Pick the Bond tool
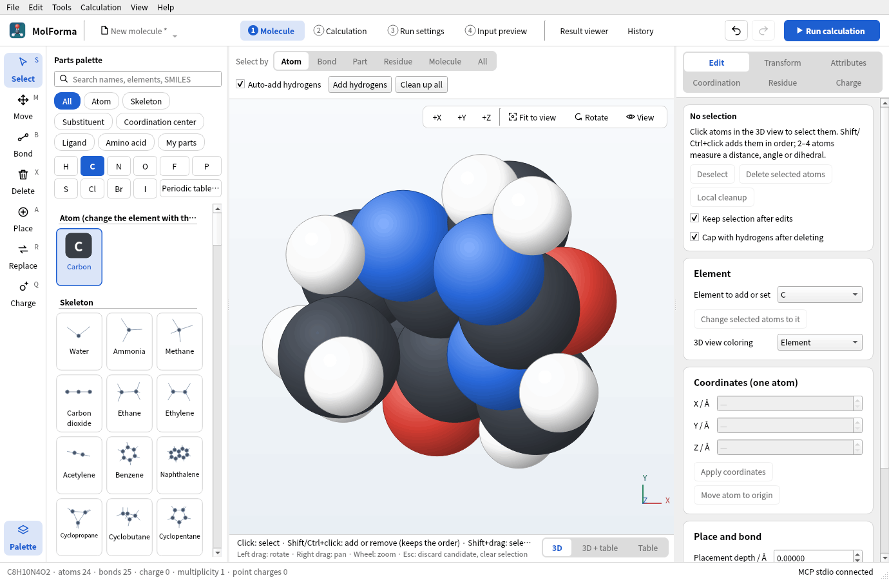The image size is (889, 580). coord(23,144)
